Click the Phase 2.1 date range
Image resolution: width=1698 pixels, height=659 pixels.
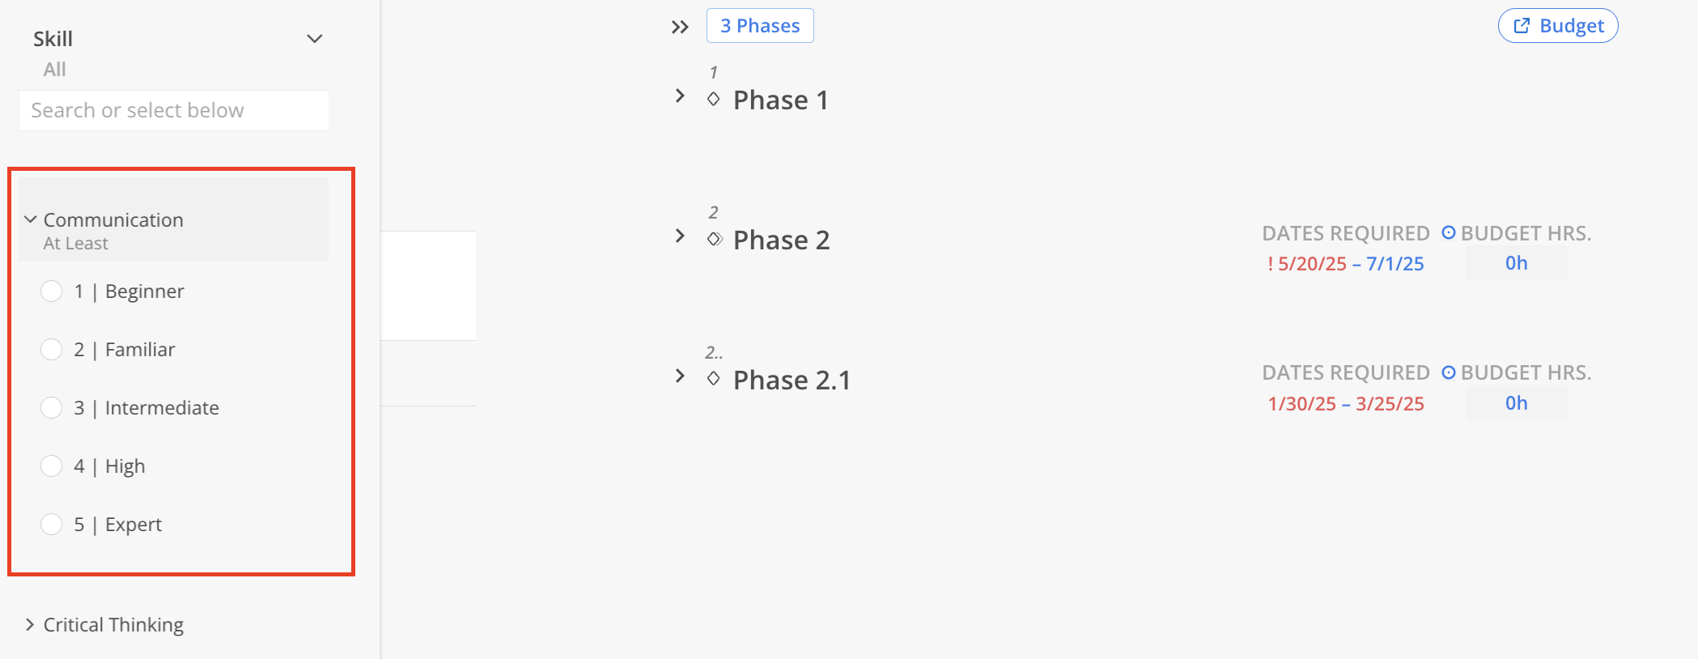click(x=1345, y=404)
